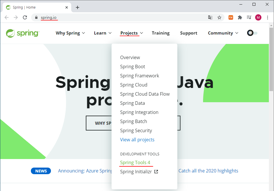Expand the Why Spring menu

point(70,33)
